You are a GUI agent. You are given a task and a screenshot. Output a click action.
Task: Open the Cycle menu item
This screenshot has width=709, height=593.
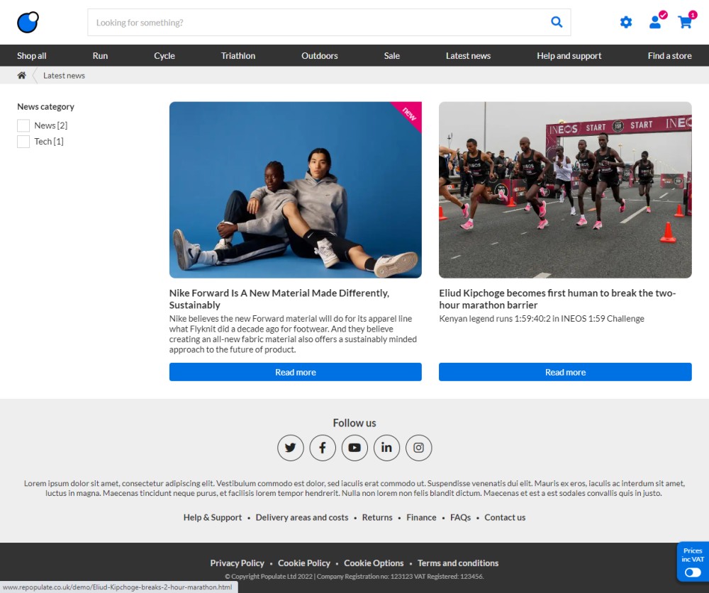(164, 55)
